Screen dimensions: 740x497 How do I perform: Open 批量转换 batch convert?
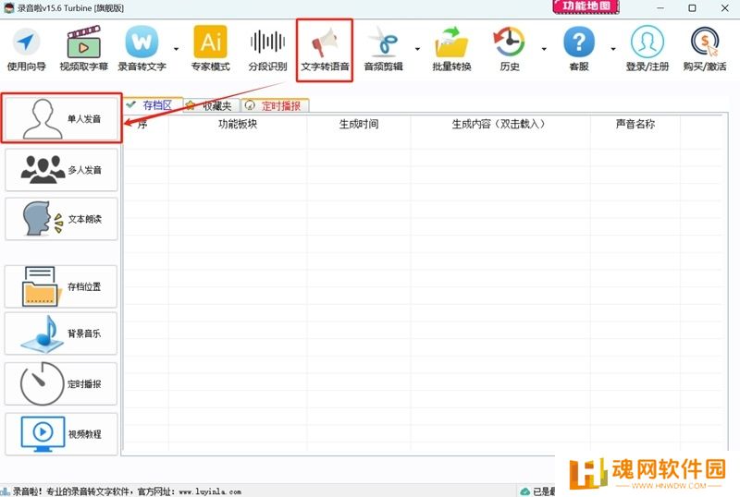point(451,50)
